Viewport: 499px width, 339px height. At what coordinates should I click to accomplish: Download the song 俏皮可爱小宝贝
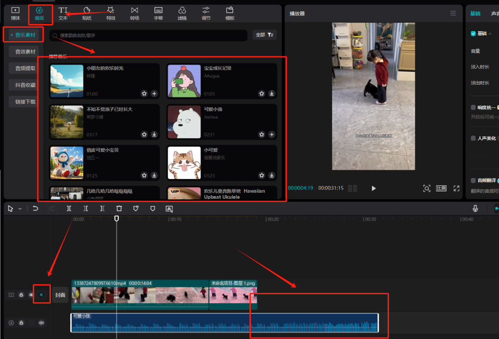tap(154, 175)
